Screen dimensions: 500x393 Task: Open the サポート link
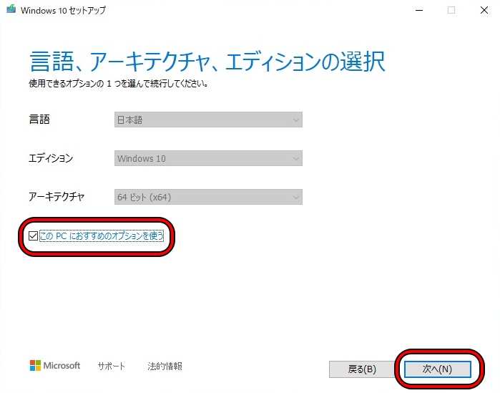(x=112, y=366)
